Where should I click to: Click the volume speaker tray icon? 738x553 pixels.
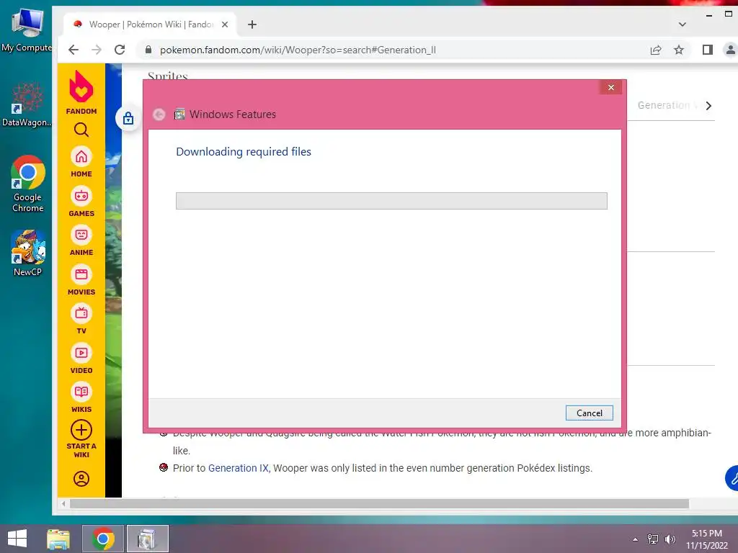click(670, 539)
